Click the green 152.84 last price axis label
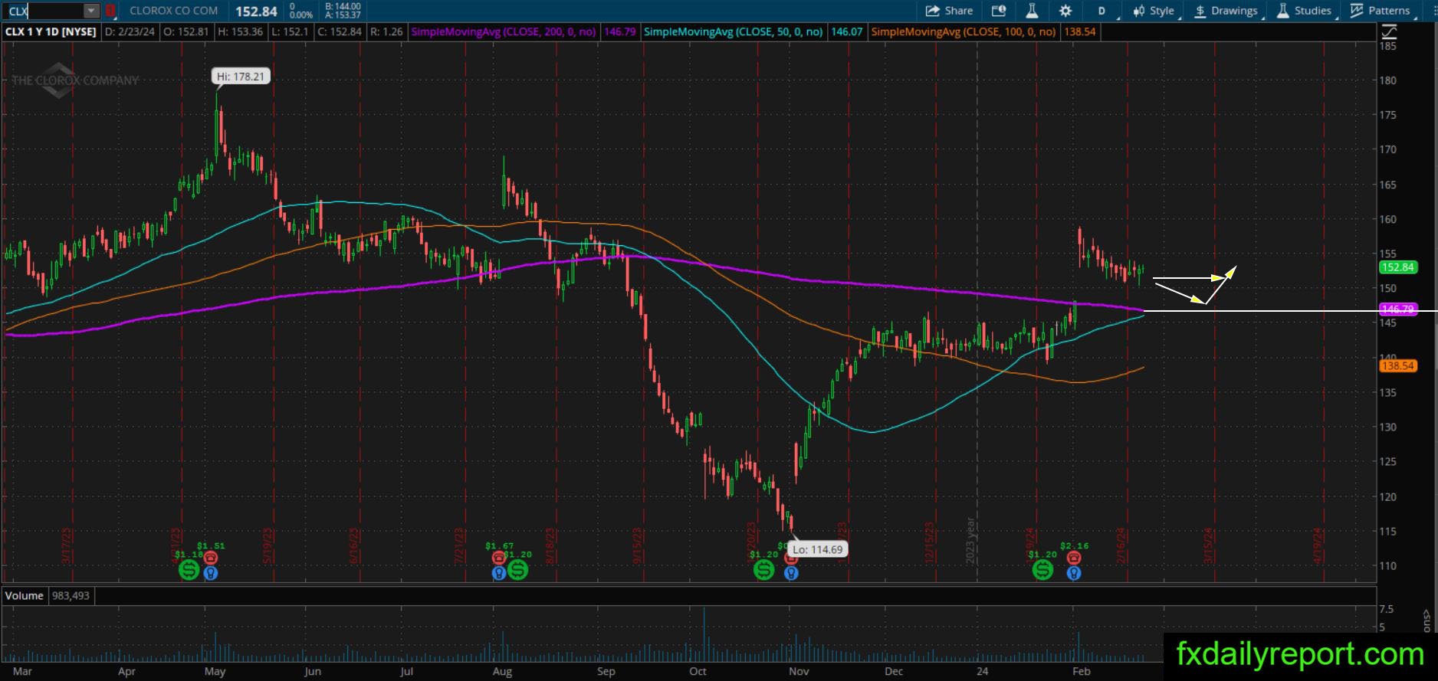 pyautogui.click(x=1397, y=267)
